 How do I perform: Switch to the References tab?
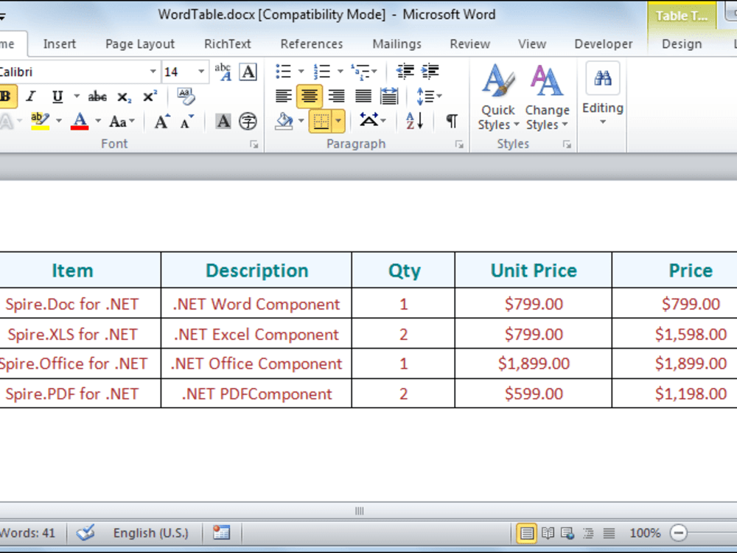(x=312, y=44)
